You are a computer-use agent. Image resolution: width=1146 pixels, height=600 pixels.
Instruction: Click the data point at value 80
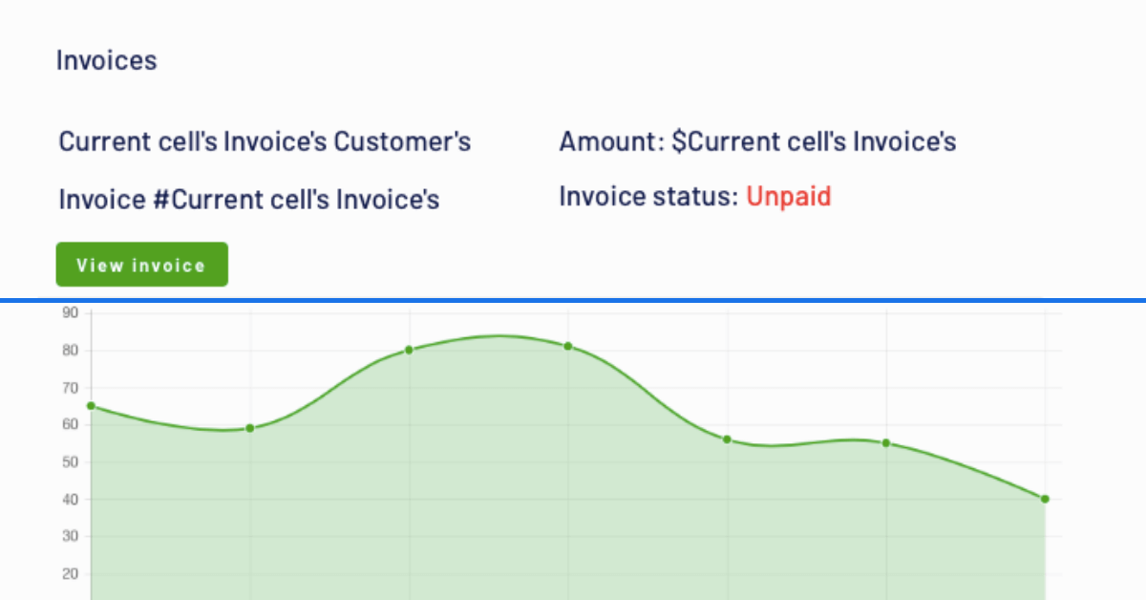pyautogui.click(x=409, y=350)
